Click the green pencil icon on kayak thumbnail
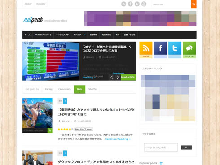The width and height of the screenshot is (220, 165). tap(50, 130)
